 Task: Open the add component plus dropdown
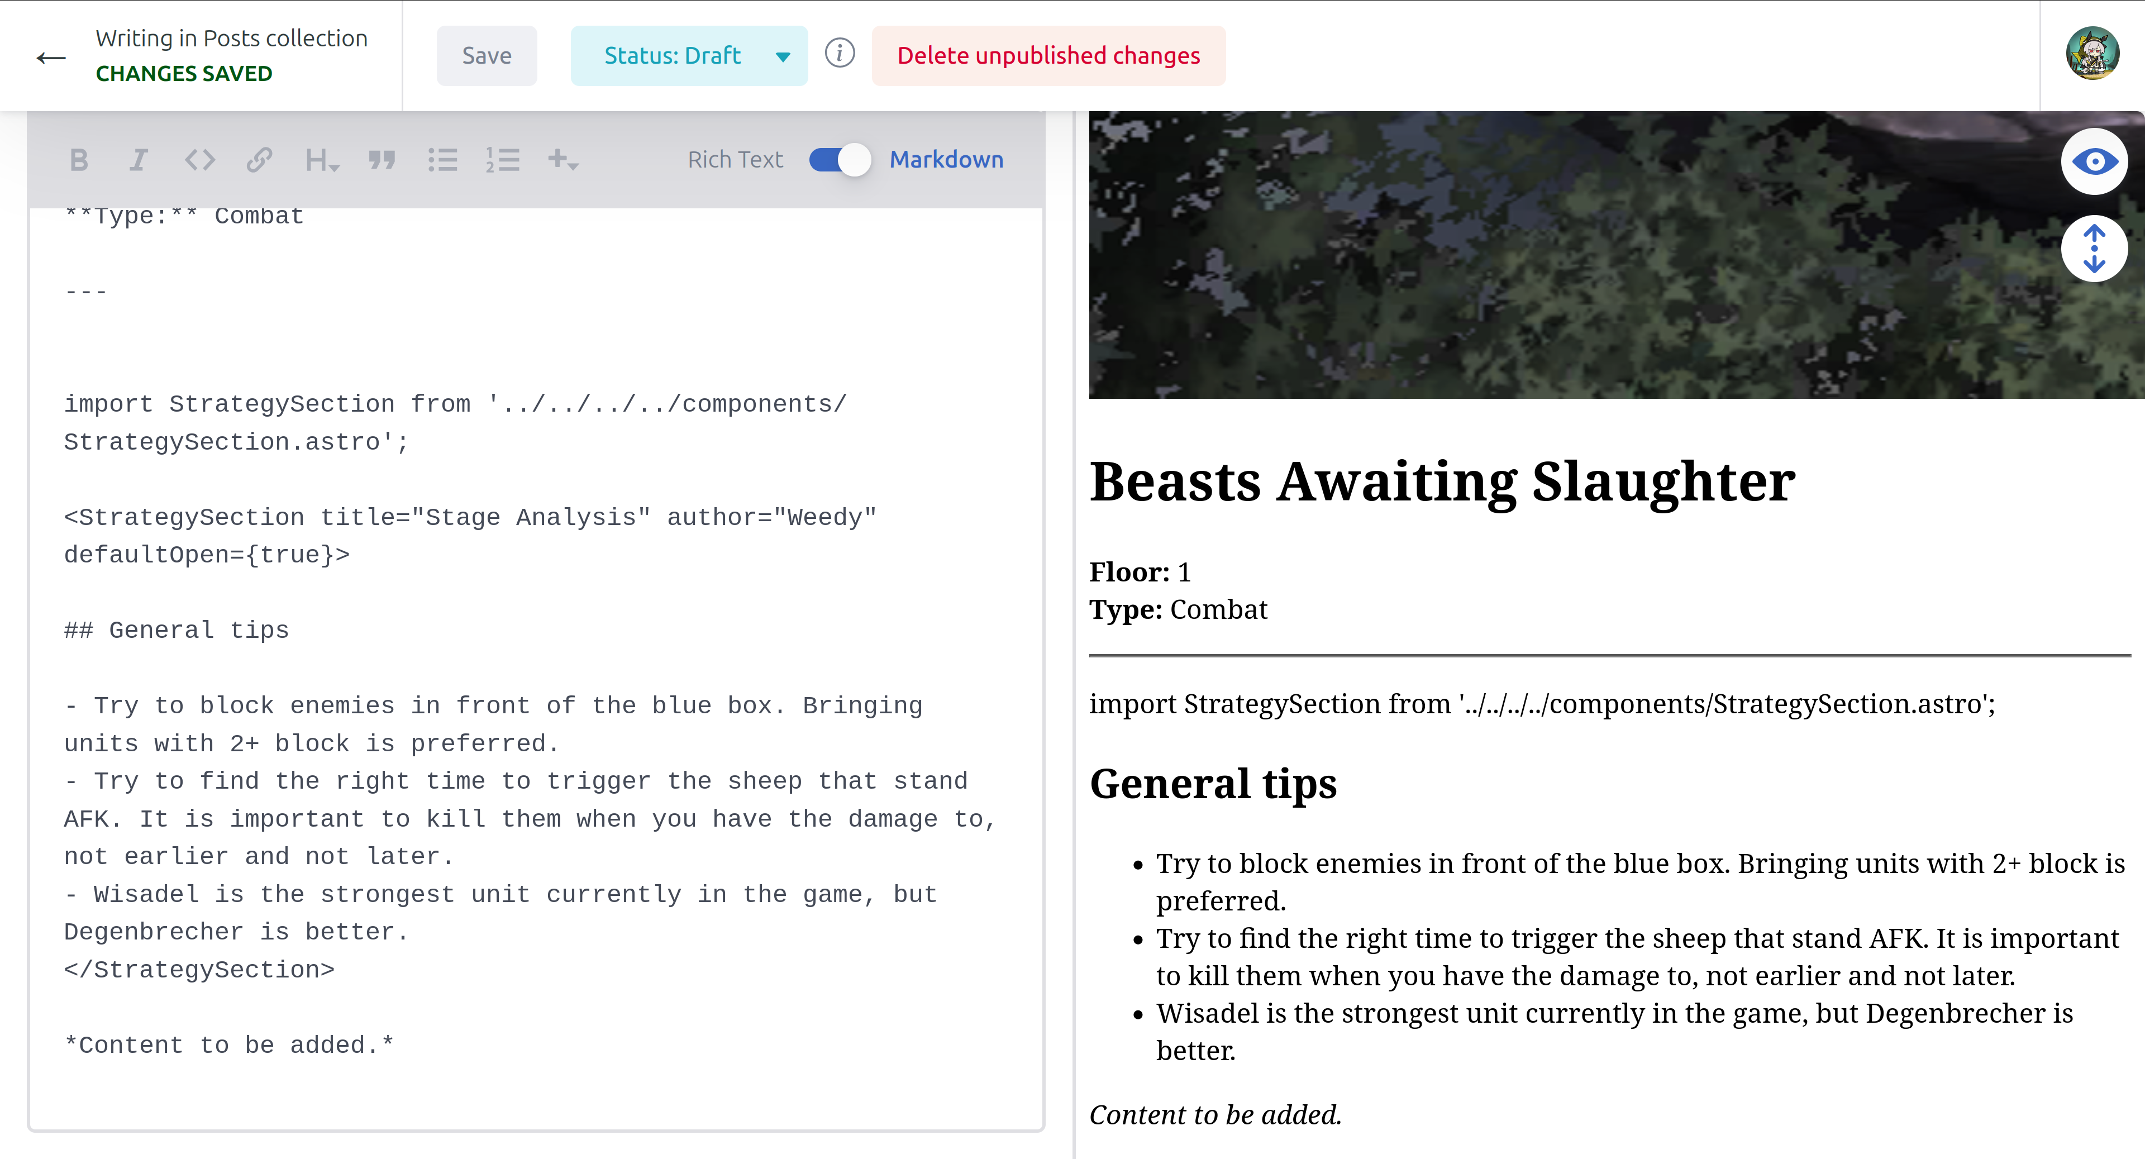pyautogui.click(x=563, y=160)
